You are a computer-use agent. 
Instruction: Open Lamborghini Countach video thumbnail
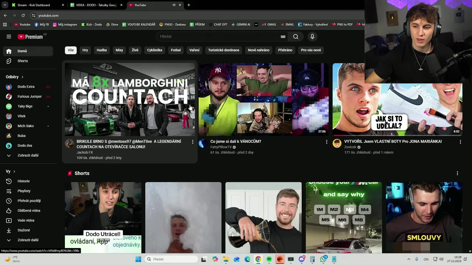[130, 99]
